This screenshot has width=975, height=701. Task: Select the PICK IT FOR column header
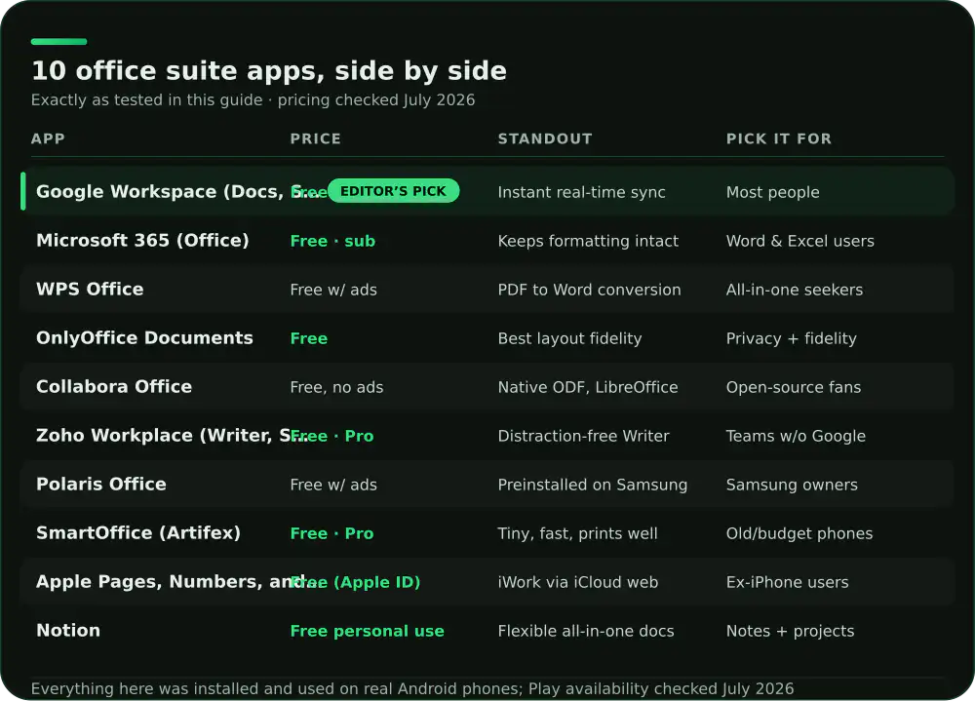pos(778,138)
